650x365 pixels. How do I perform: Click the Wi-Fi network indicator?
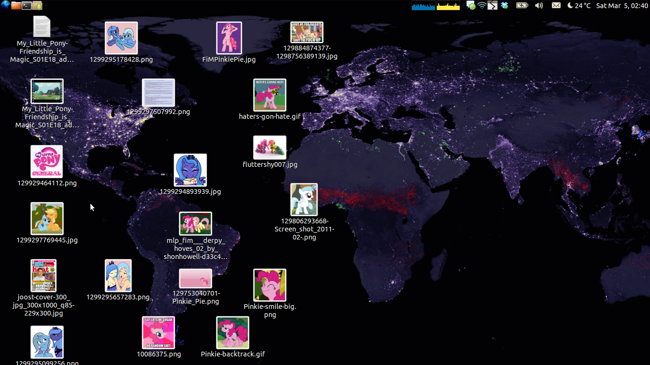[482, 5]
